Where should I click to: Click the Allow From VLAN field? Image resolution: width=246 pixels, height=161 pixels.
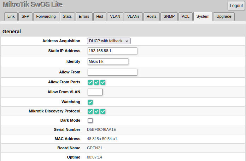(x=95, y=92)
